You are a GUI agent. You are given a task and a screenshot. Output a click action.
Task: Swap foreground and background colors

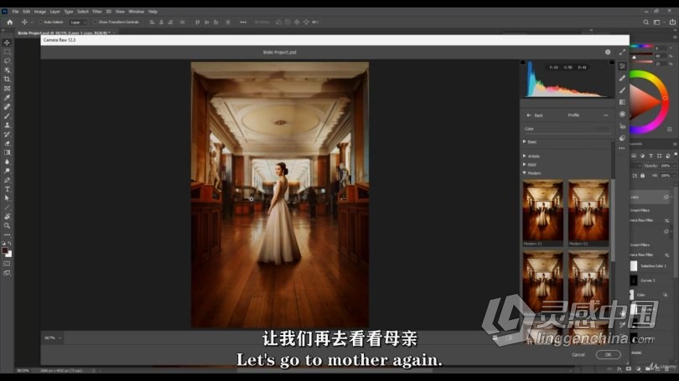click(x=9, y=244)
